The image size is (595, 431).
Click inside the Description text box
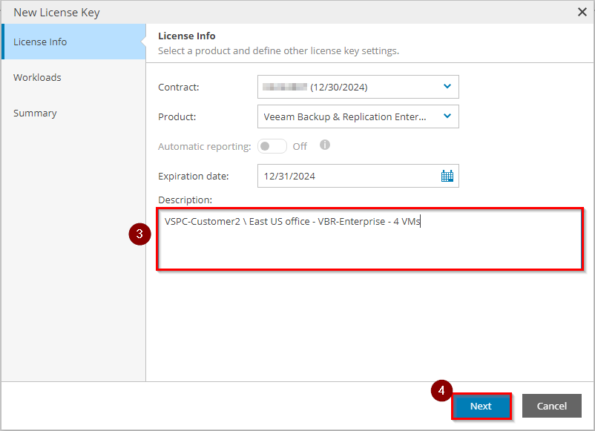(x=369, y=240)
